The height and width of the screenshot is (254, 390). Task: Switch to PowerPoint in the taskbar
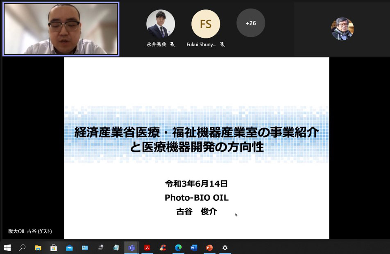tap(209, 247)
